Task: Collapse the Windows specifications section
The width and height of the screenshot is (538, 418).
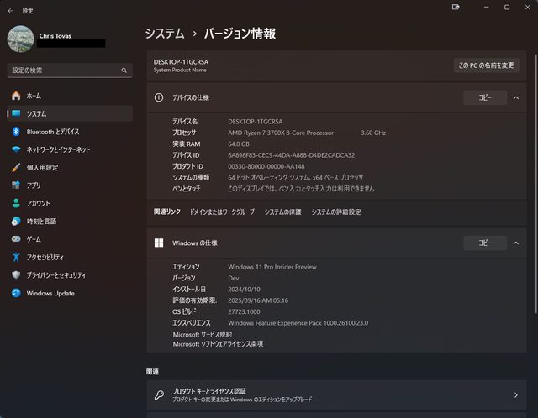Action: coord(515,243)
